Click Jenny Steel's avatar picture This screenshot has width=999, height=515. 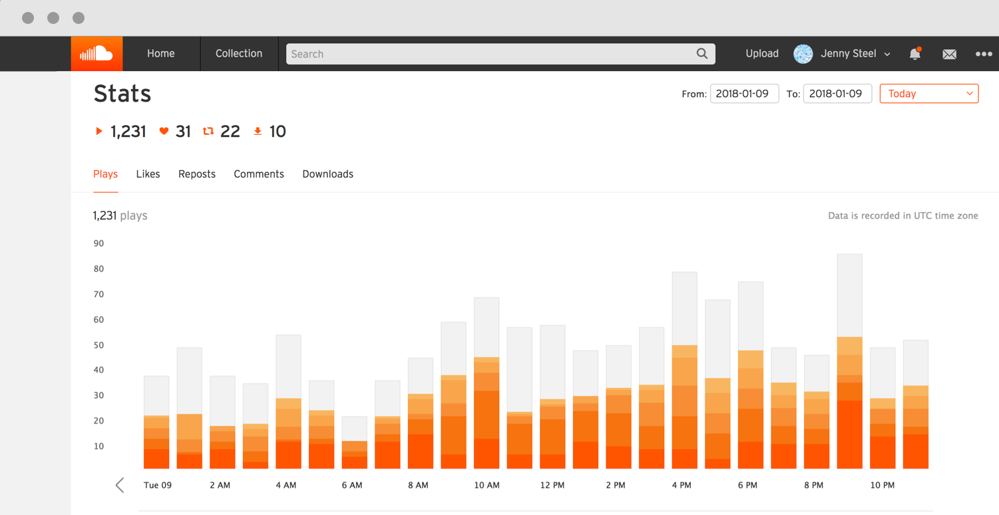pyautogui.click(x=803, y=54)
